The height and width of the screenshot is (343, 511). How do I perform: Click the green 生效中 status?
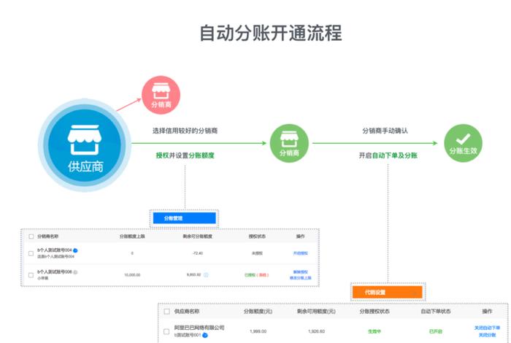[x=374, y=331]
